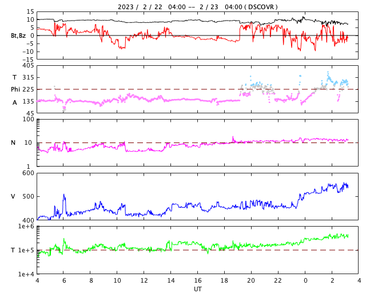Image resolution: width=366 pixels, height=293 pixels.
Task: Click the '8' hour label on the UT axis
Action: click(90, 280)
